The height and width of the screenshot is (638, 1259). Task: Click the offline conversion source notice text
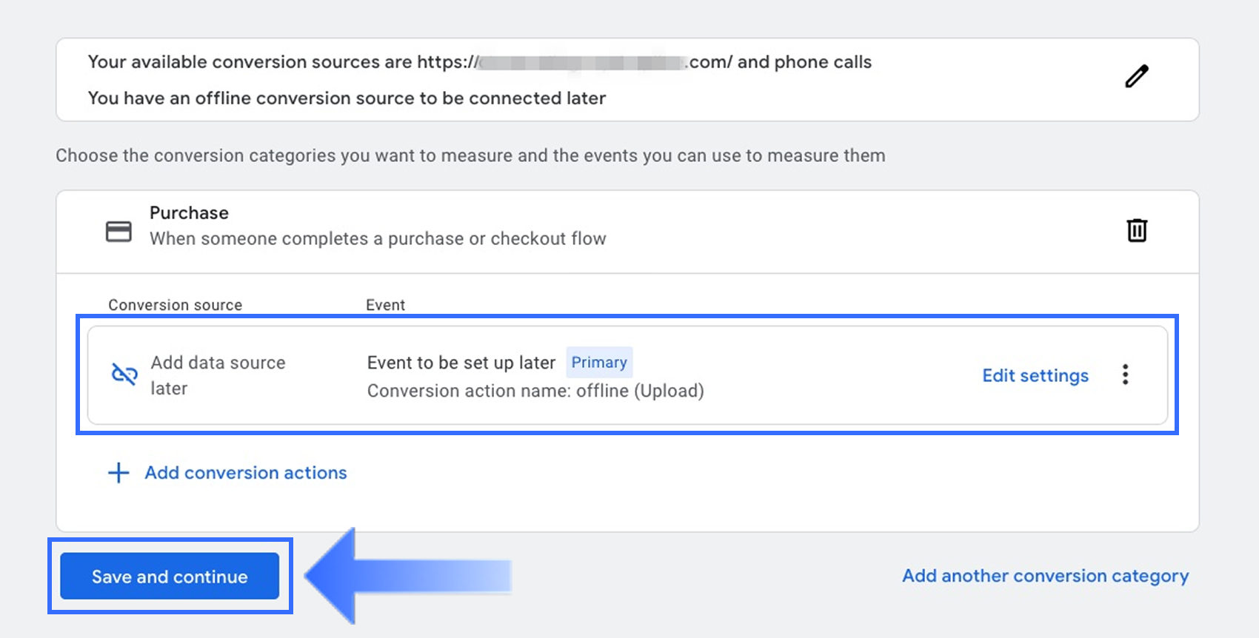(x=347, y=98)
